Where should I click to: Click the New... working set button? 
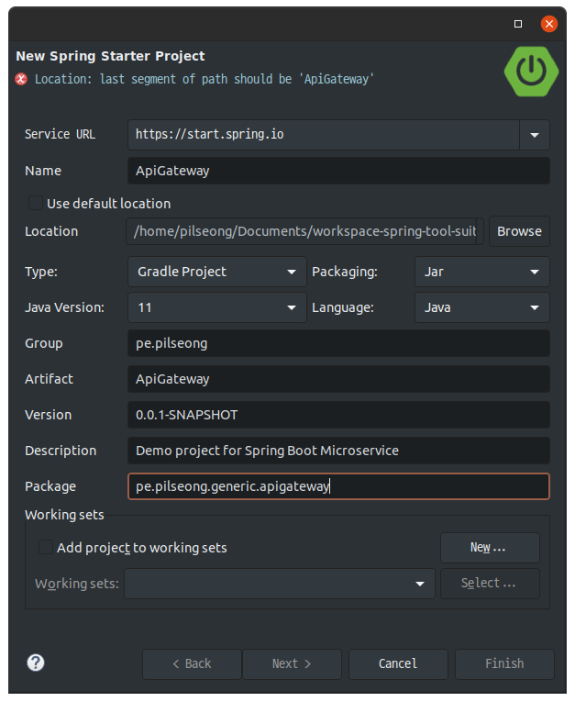[x=490, y=548]
